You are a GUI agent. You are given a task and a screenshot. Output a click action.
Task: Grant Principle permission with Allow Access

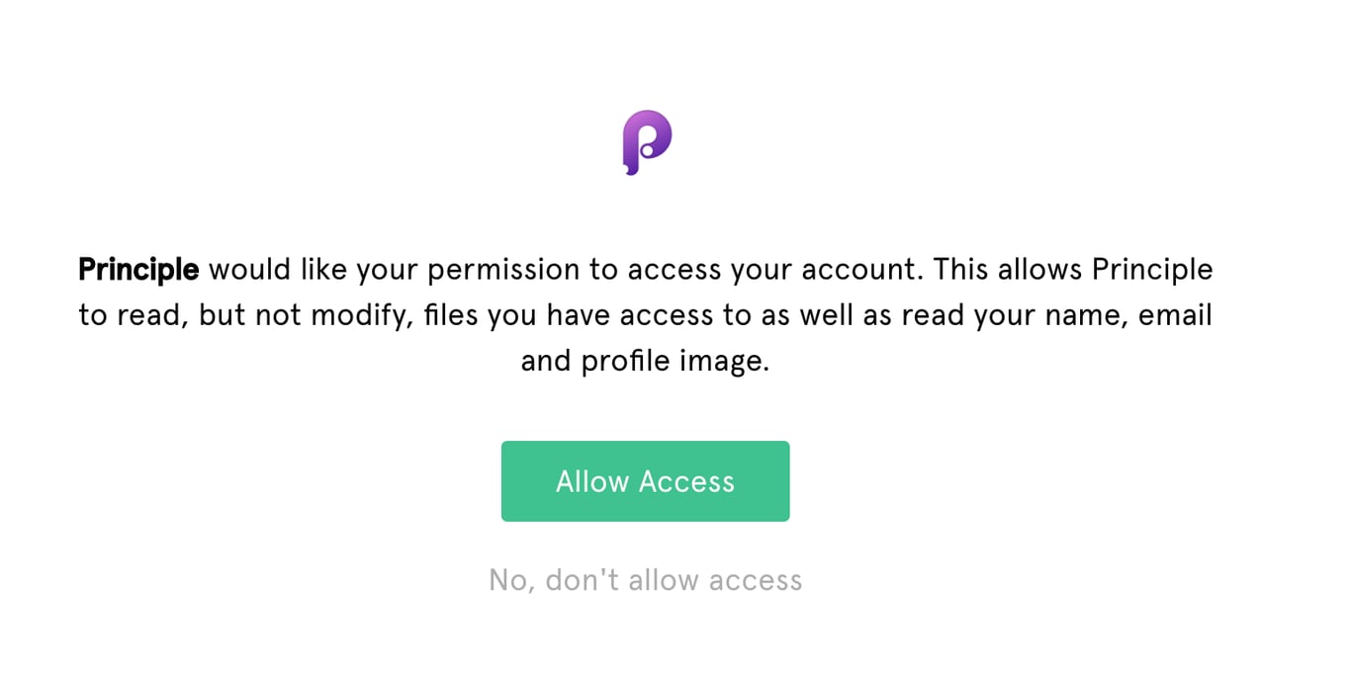645,481
